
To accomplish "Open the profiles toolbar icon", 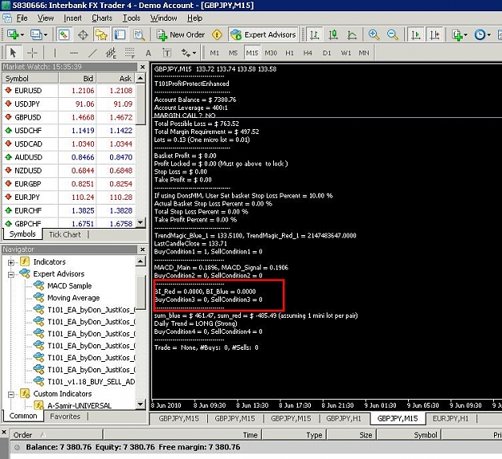I will [39, 35].
